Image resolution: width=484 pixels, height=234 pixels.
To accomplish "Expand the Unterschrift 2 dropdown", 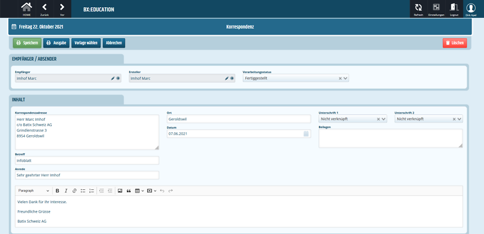I will 460,119.
